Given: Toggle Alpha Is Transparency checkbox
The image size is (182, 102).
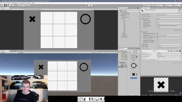Looking at the screenshot, I should (157, 37).
